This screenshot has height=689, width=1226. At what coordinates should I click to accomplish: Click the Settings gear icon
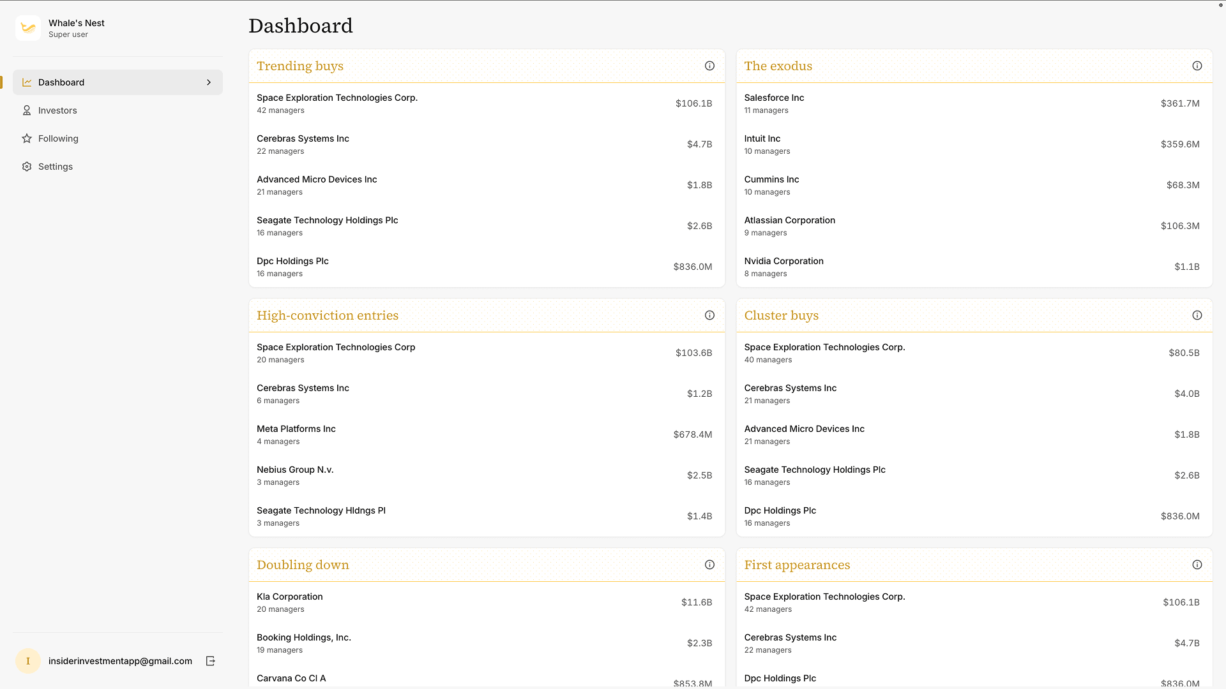(x=27, y=167)
